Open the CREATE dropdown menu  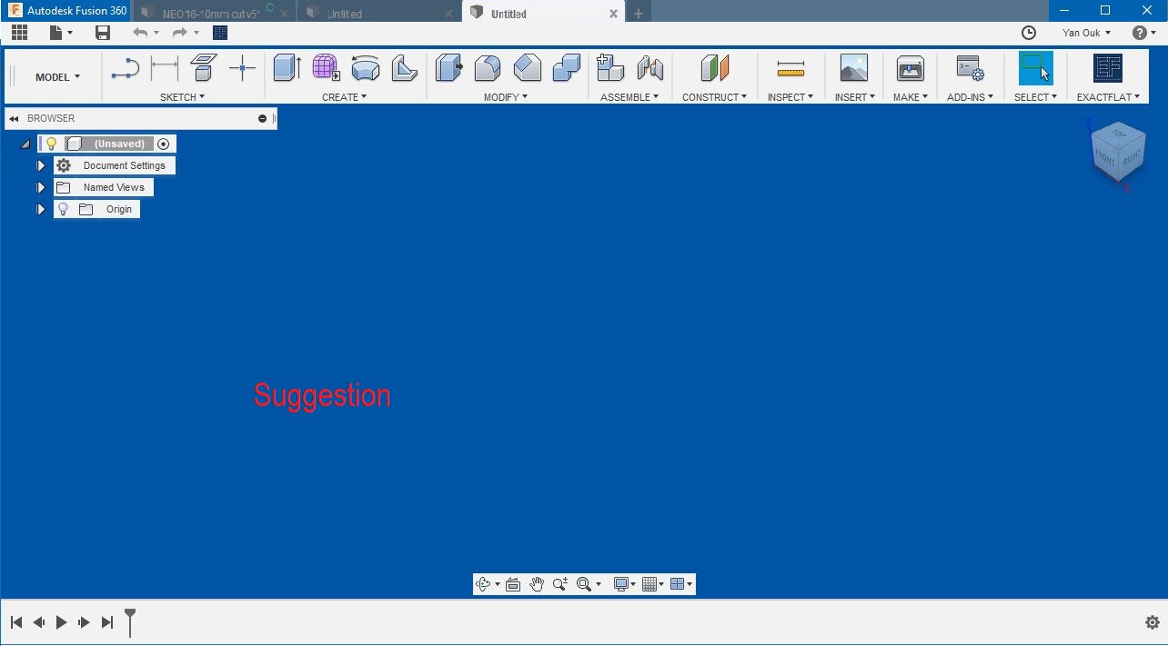pos(344,96)
